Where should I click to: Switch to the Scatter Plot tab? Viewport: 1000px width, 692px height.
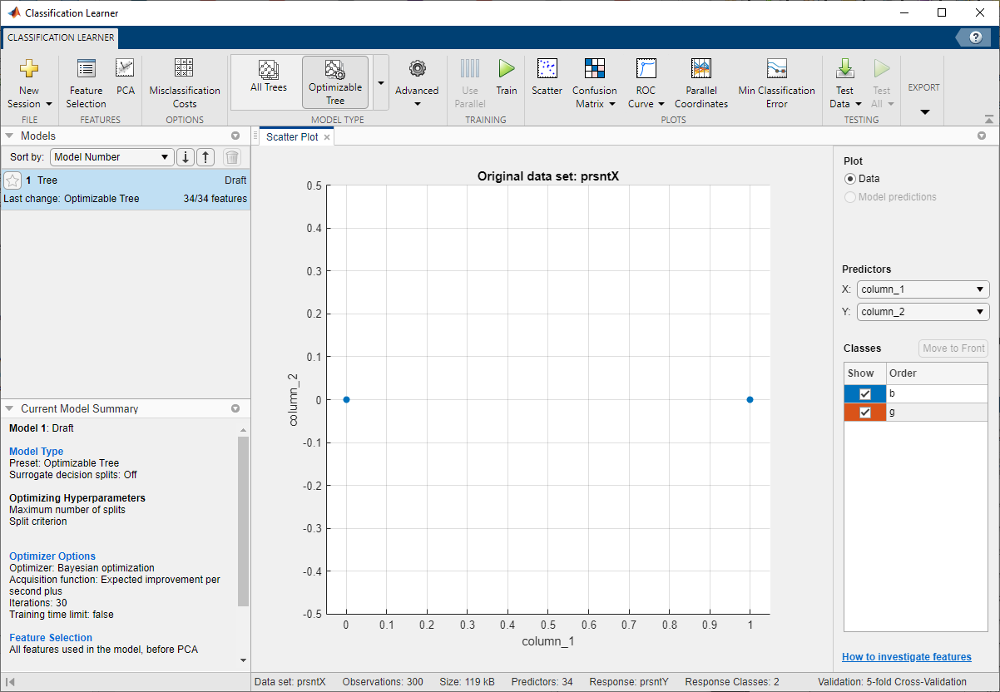(292, 137)
